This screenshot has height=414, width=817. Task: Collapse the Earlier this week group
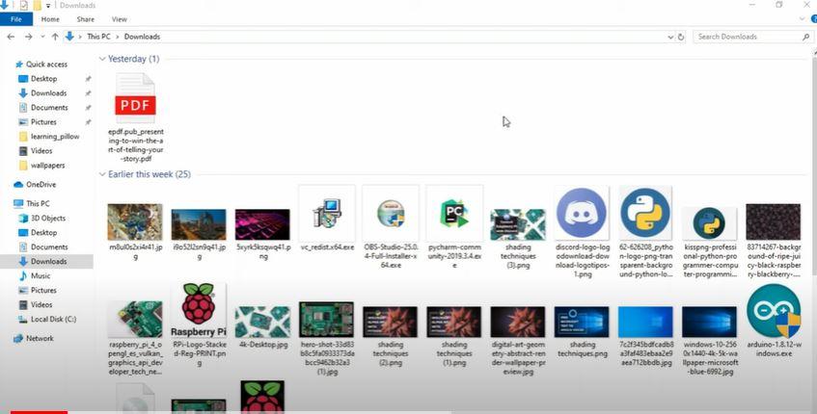[102, 174]
